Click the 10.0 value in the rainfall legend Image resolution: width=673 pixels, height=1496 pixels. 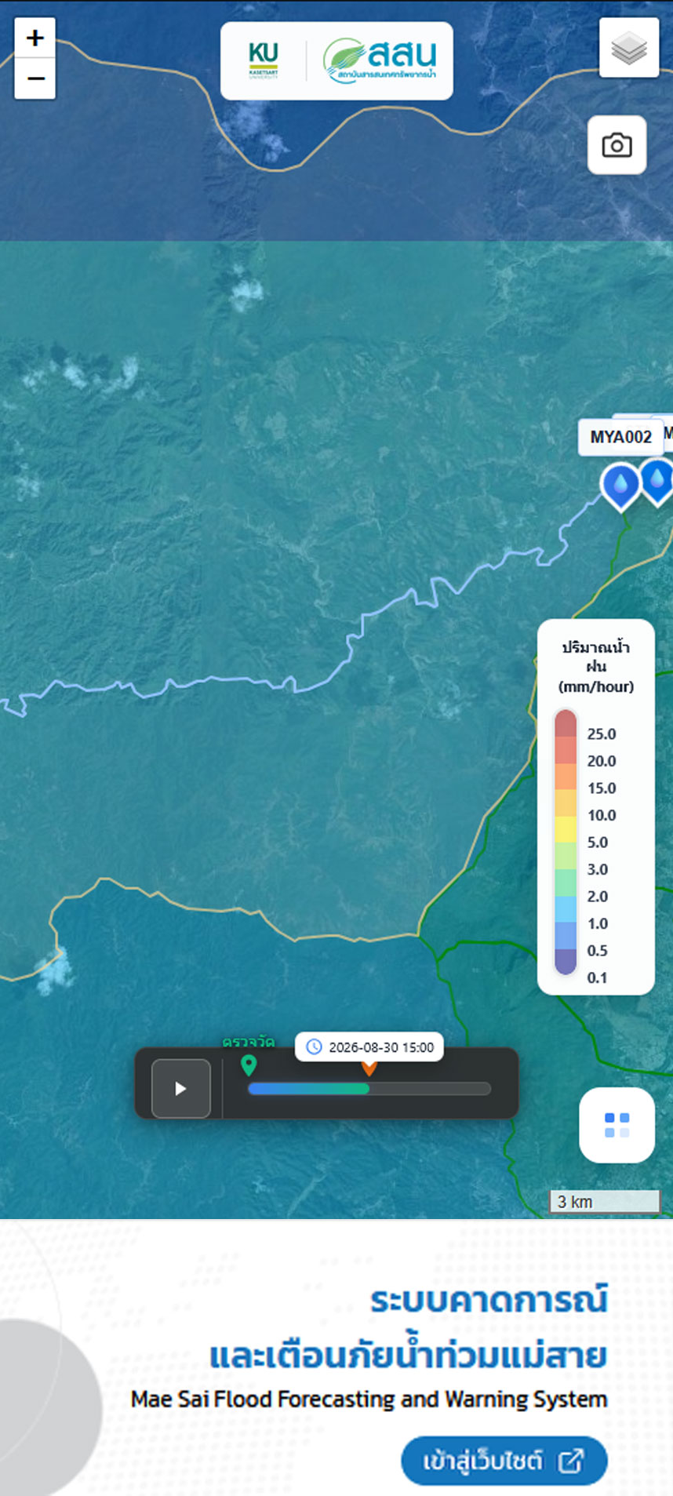click(x=602, y=815)
